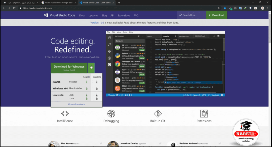Open Pavithra Kodmad tweet name
This screenshot has width=272, height=147.
(x=188, y=143)
